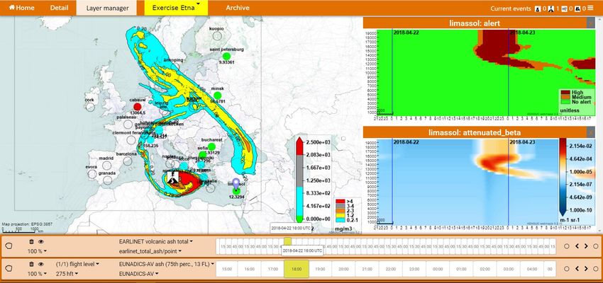Click third Current events icon
Image resolution: width=603 pixels, height=283 pixels.
(x=564, y=8)
